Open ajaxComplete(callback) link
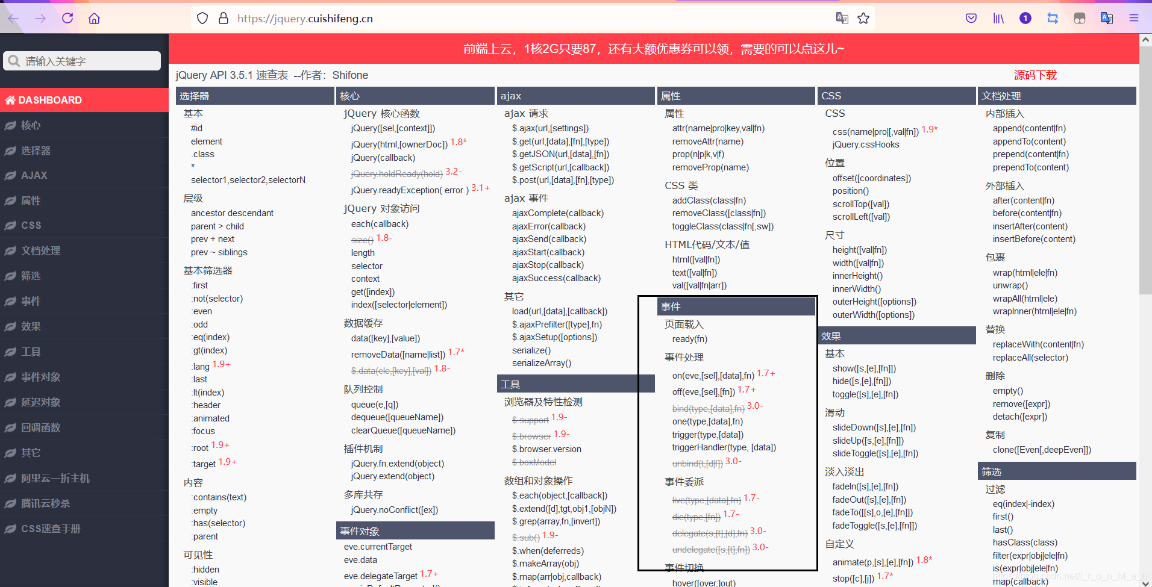The width and height of the screenshot is (1152, 587). pyautogui.click(x=558, y=213)
